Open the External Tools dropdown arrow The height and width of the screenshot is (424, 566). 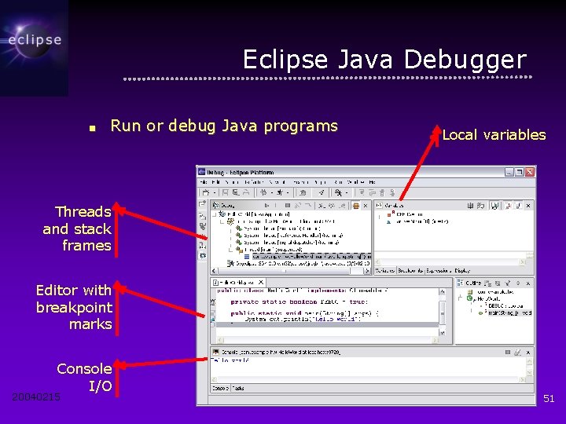click(x=347, y=193)
